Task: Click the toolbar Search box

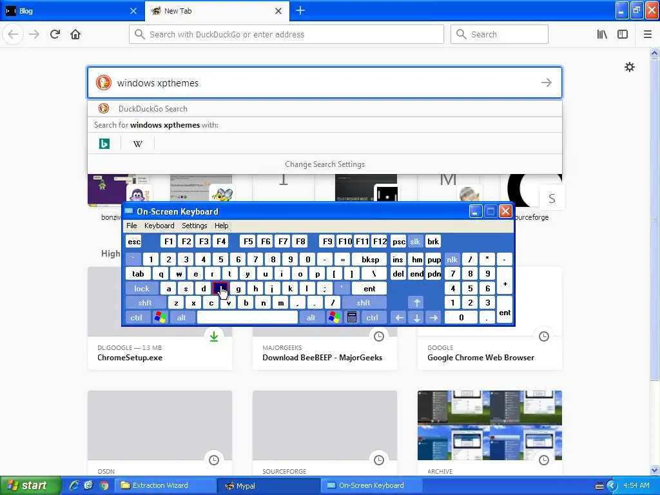Action: [500, 34]
